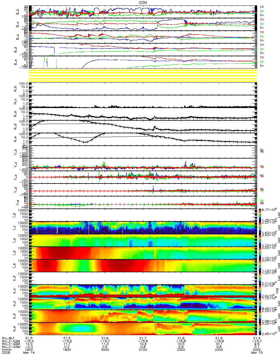Click the thc_Y-GSM row label
Image resolution: width=280 pixels, height=361 pixels.
11,344
